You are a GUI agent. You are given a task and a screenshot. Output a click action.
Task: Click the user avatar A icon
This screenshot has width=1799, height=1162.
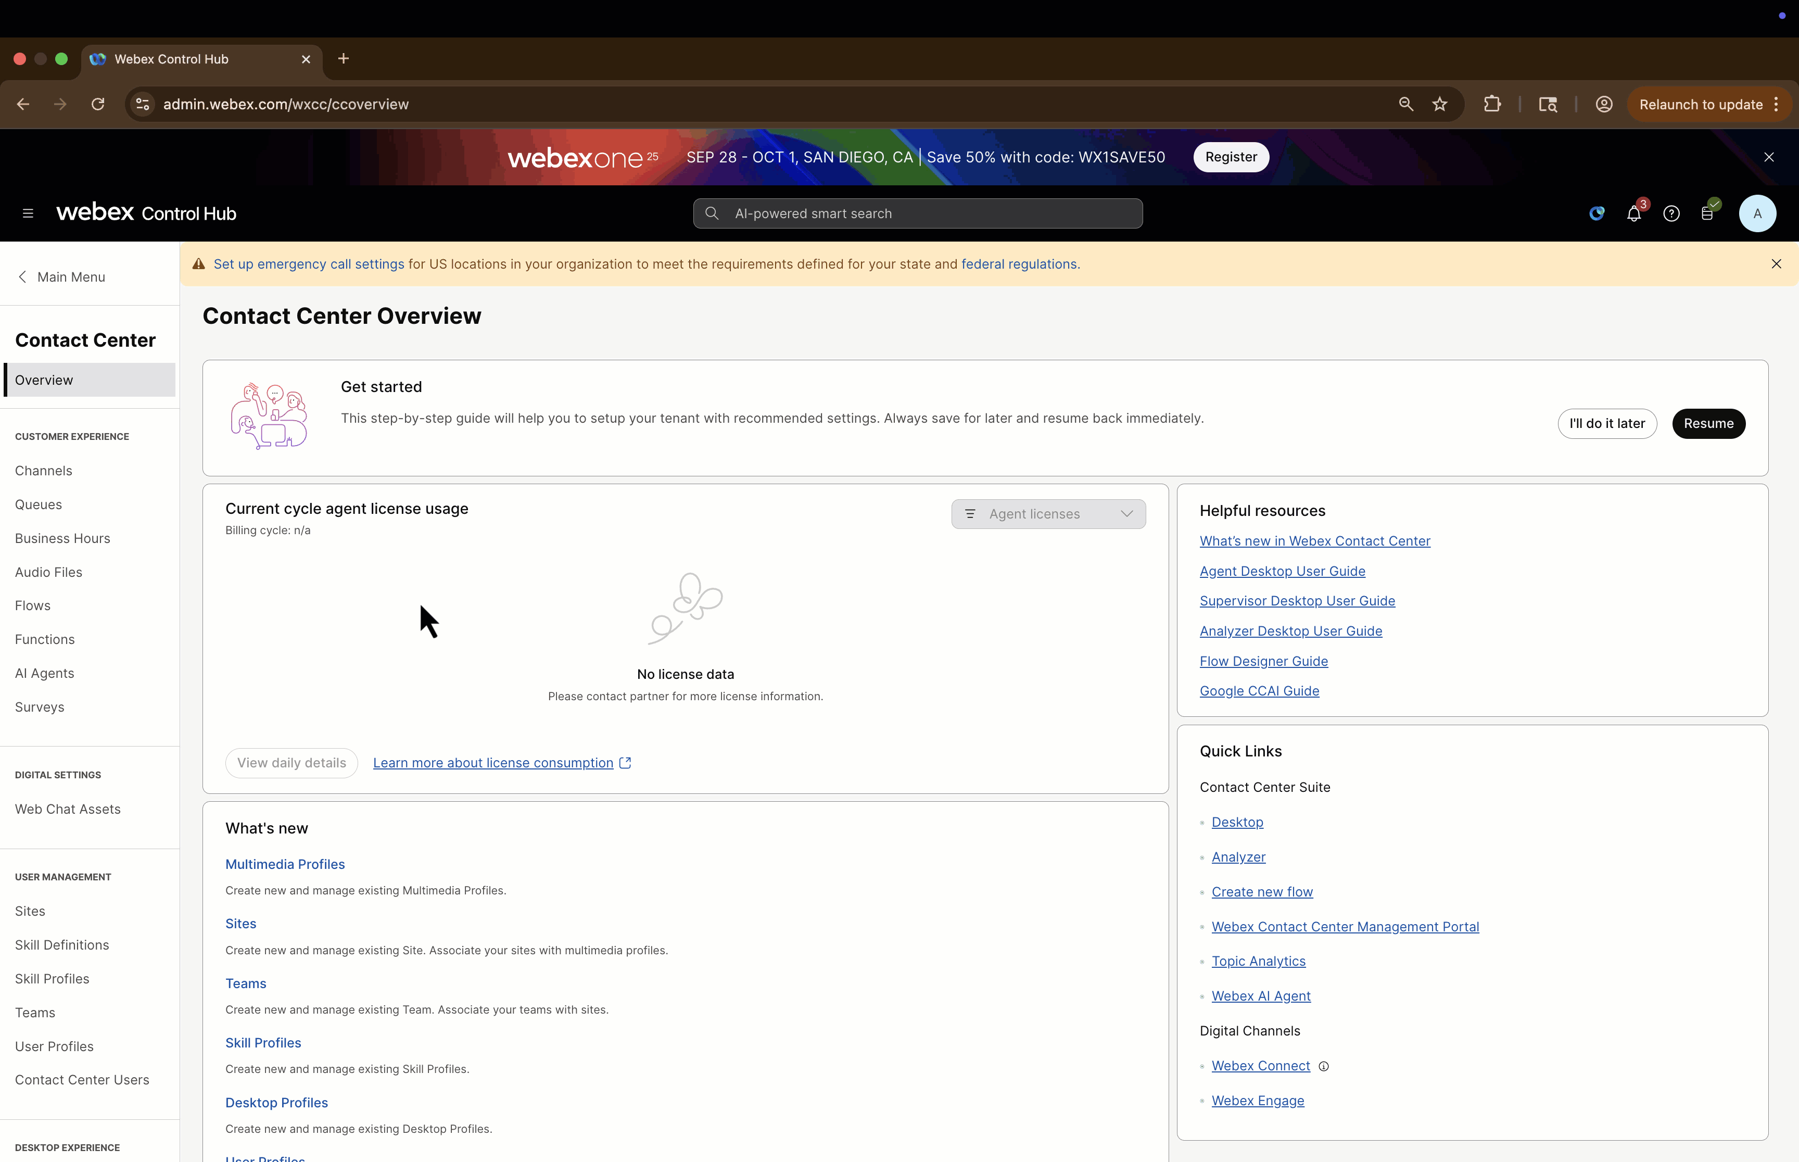pyautogui.click(x=1757, y=214)
